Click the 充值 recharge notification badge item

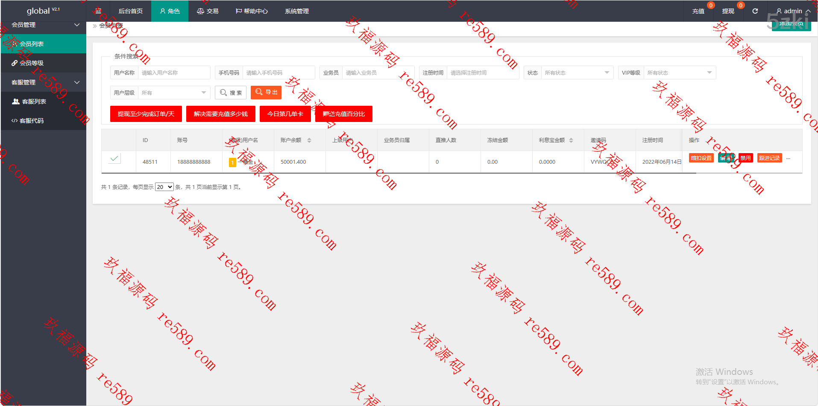coord(699,11)
